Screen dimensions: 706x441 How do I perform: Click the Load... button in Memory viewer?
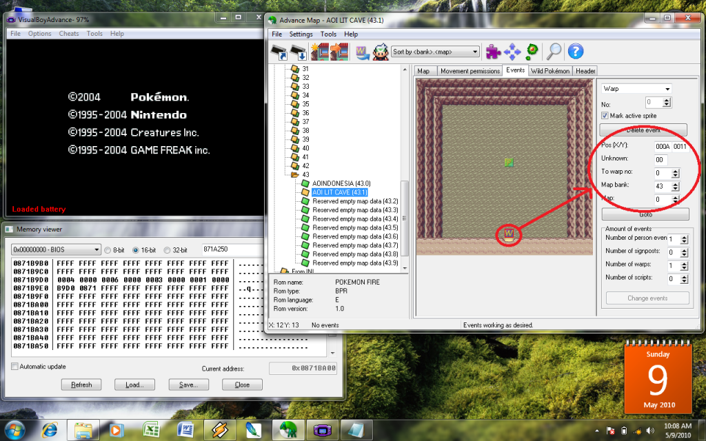pyautogui.click(x=134, y=384)
